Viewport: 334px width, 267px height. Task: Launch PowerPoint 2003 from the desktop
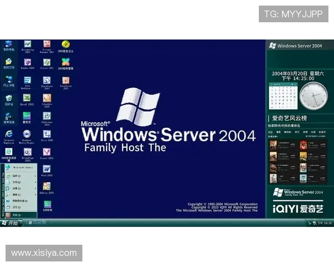(66, 83)
